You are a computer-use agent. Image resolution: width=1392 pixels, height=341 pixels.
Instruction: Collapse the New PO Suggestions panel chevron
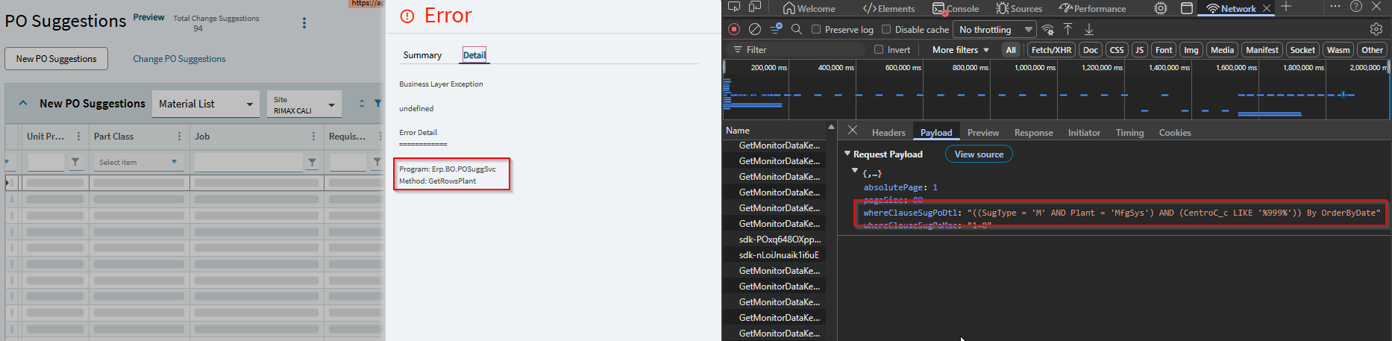click(x=23, y=103)
